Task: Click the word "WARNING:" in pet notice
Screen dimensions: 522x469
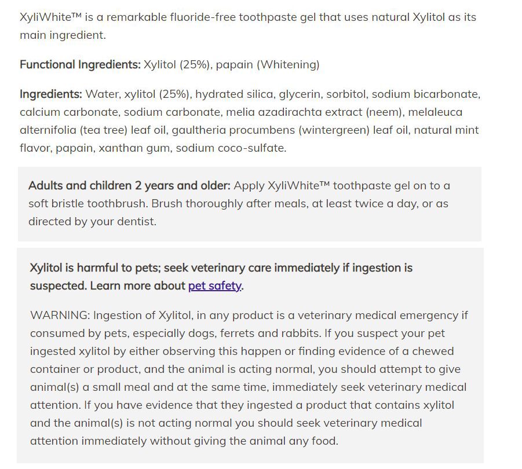Action: point(60,316)
